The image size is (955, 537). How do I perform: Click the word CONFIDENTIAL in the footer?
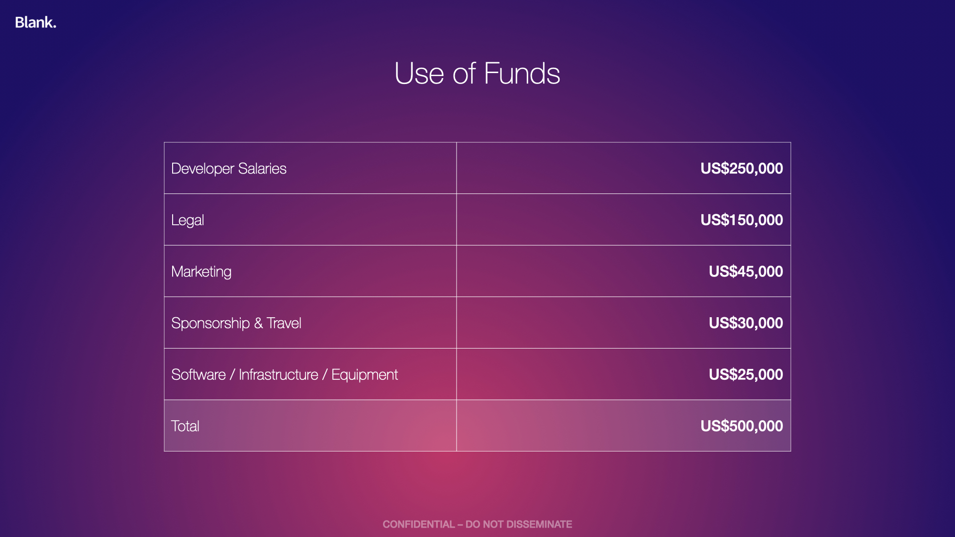418,524
